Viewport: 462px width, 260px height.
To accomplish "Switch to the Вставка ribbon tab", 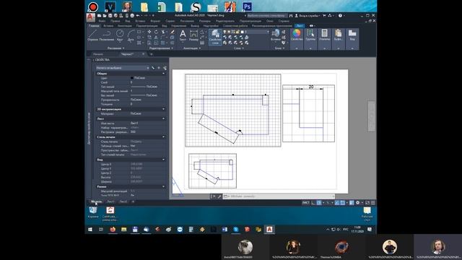I will (x=108, y=26).
